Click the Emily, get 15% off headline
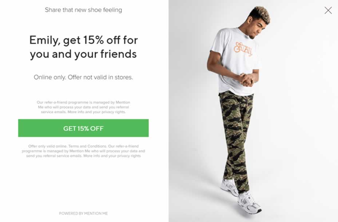The width and height of the screenshot is (338, 222). point(83,47)
